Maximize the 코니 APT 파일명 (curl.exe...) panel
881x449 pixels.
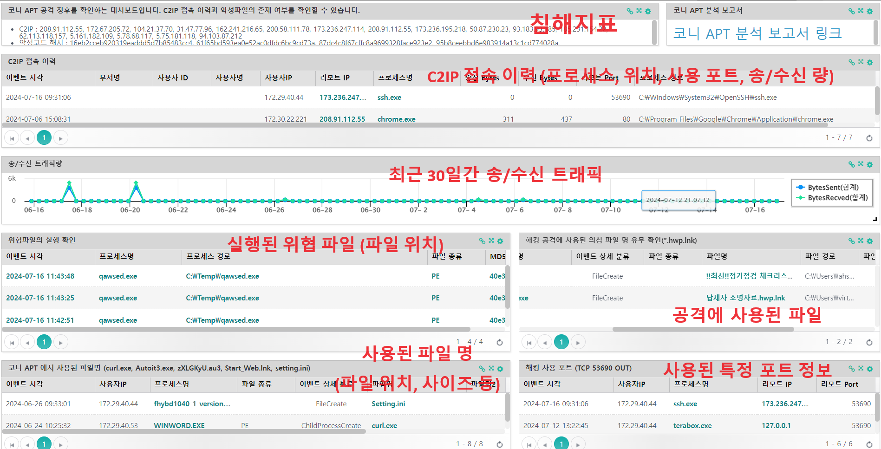pos(491,368)
